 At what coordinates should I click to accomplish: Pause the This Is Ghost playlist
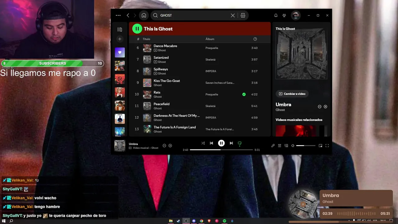(137, 29)
